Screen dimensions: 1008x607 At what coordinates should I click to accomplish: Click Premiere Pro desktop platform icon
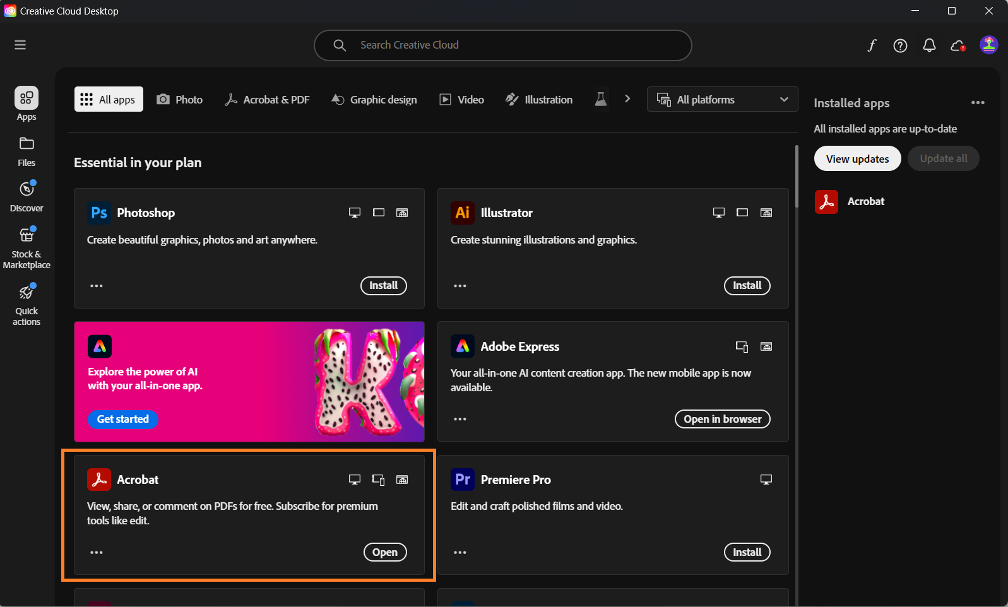tap(766, 480)
